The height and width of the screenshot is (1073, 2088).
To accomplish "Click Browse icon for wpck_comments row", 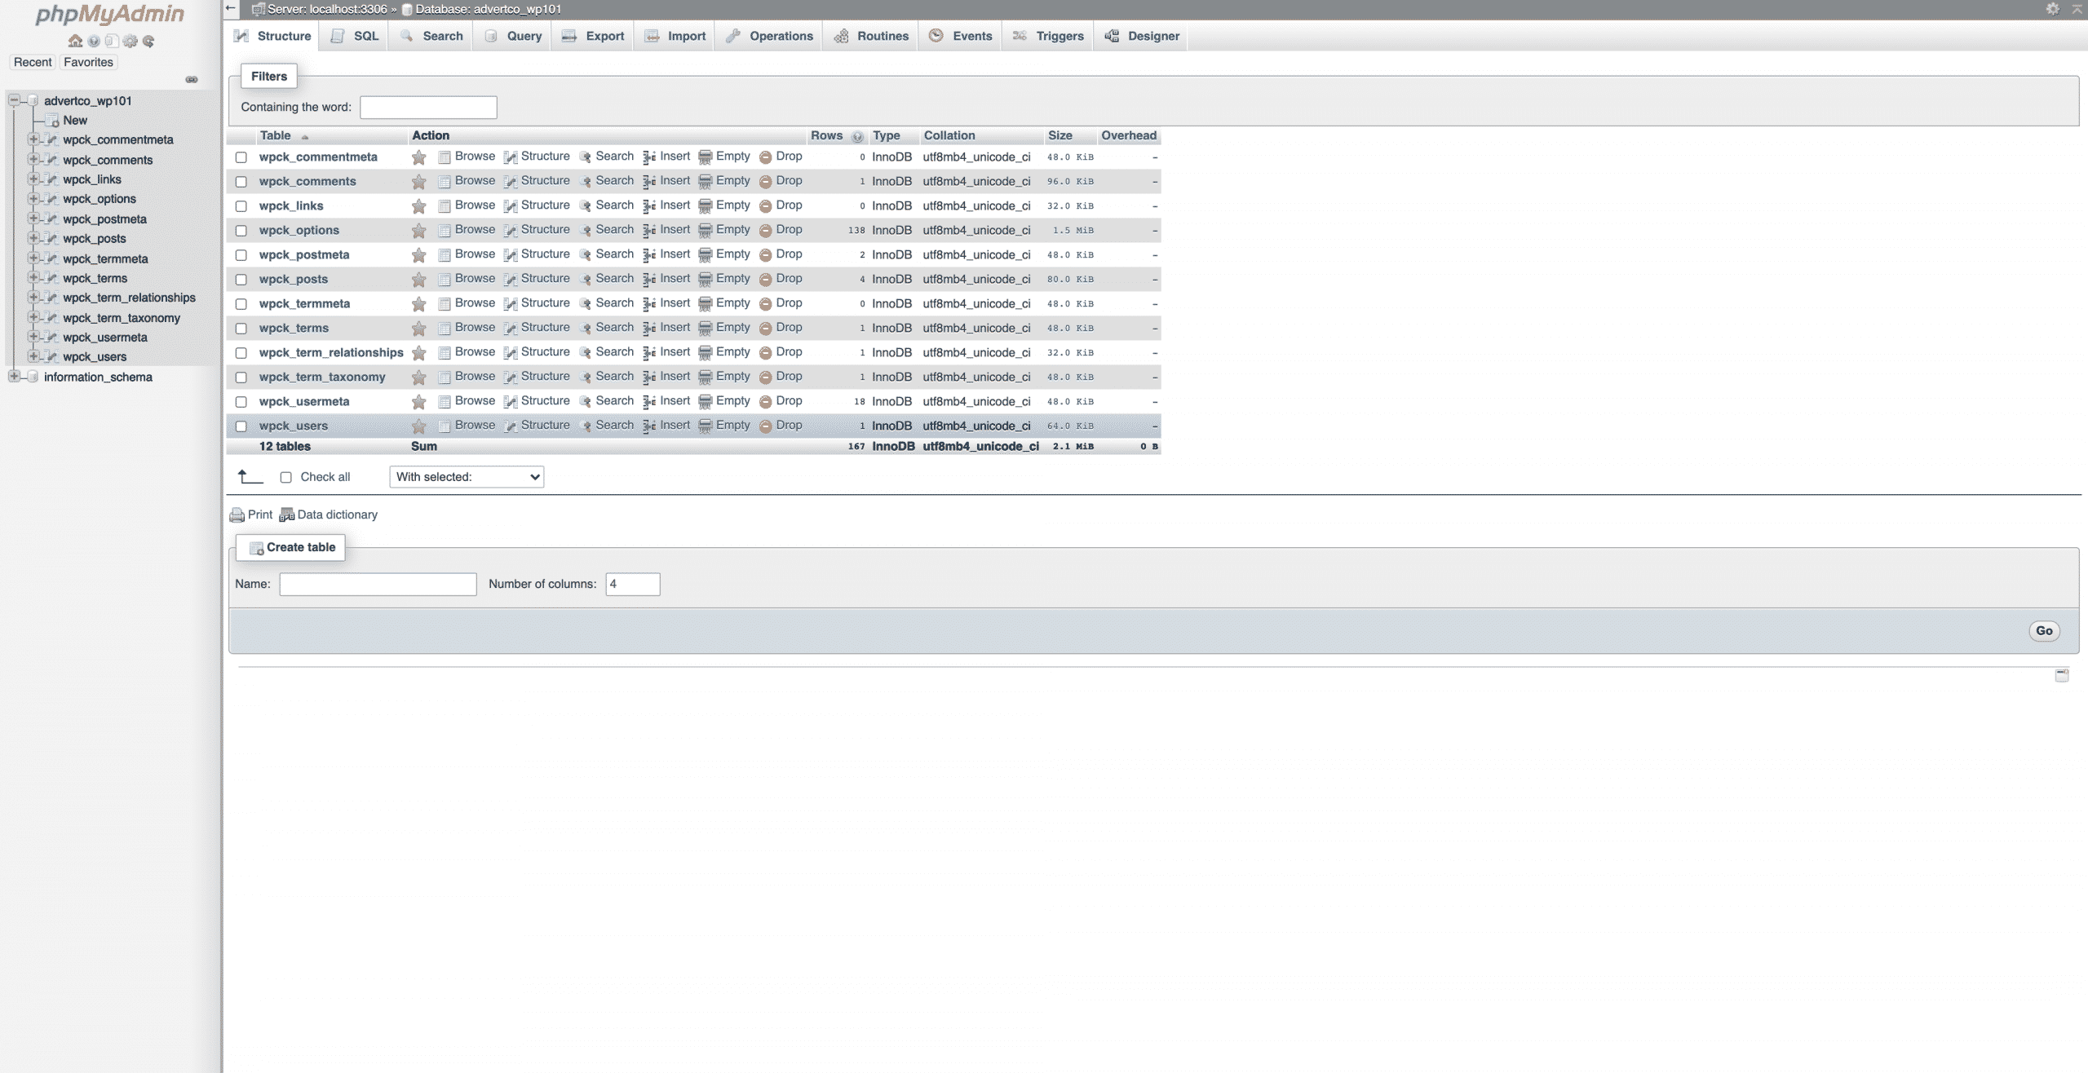I will coord(445,182).
